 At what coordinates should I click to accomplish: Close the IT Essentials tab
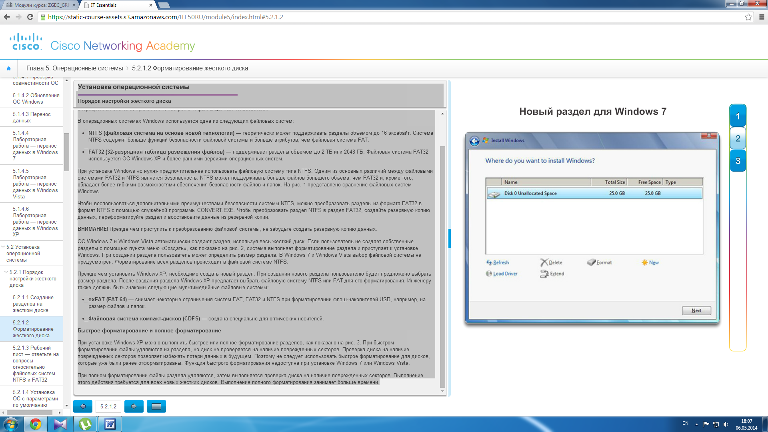pyautogui.click(x=150, y=5)
